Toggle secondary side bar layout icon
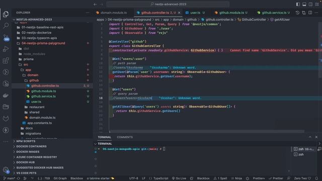 (x=311, y=5)
